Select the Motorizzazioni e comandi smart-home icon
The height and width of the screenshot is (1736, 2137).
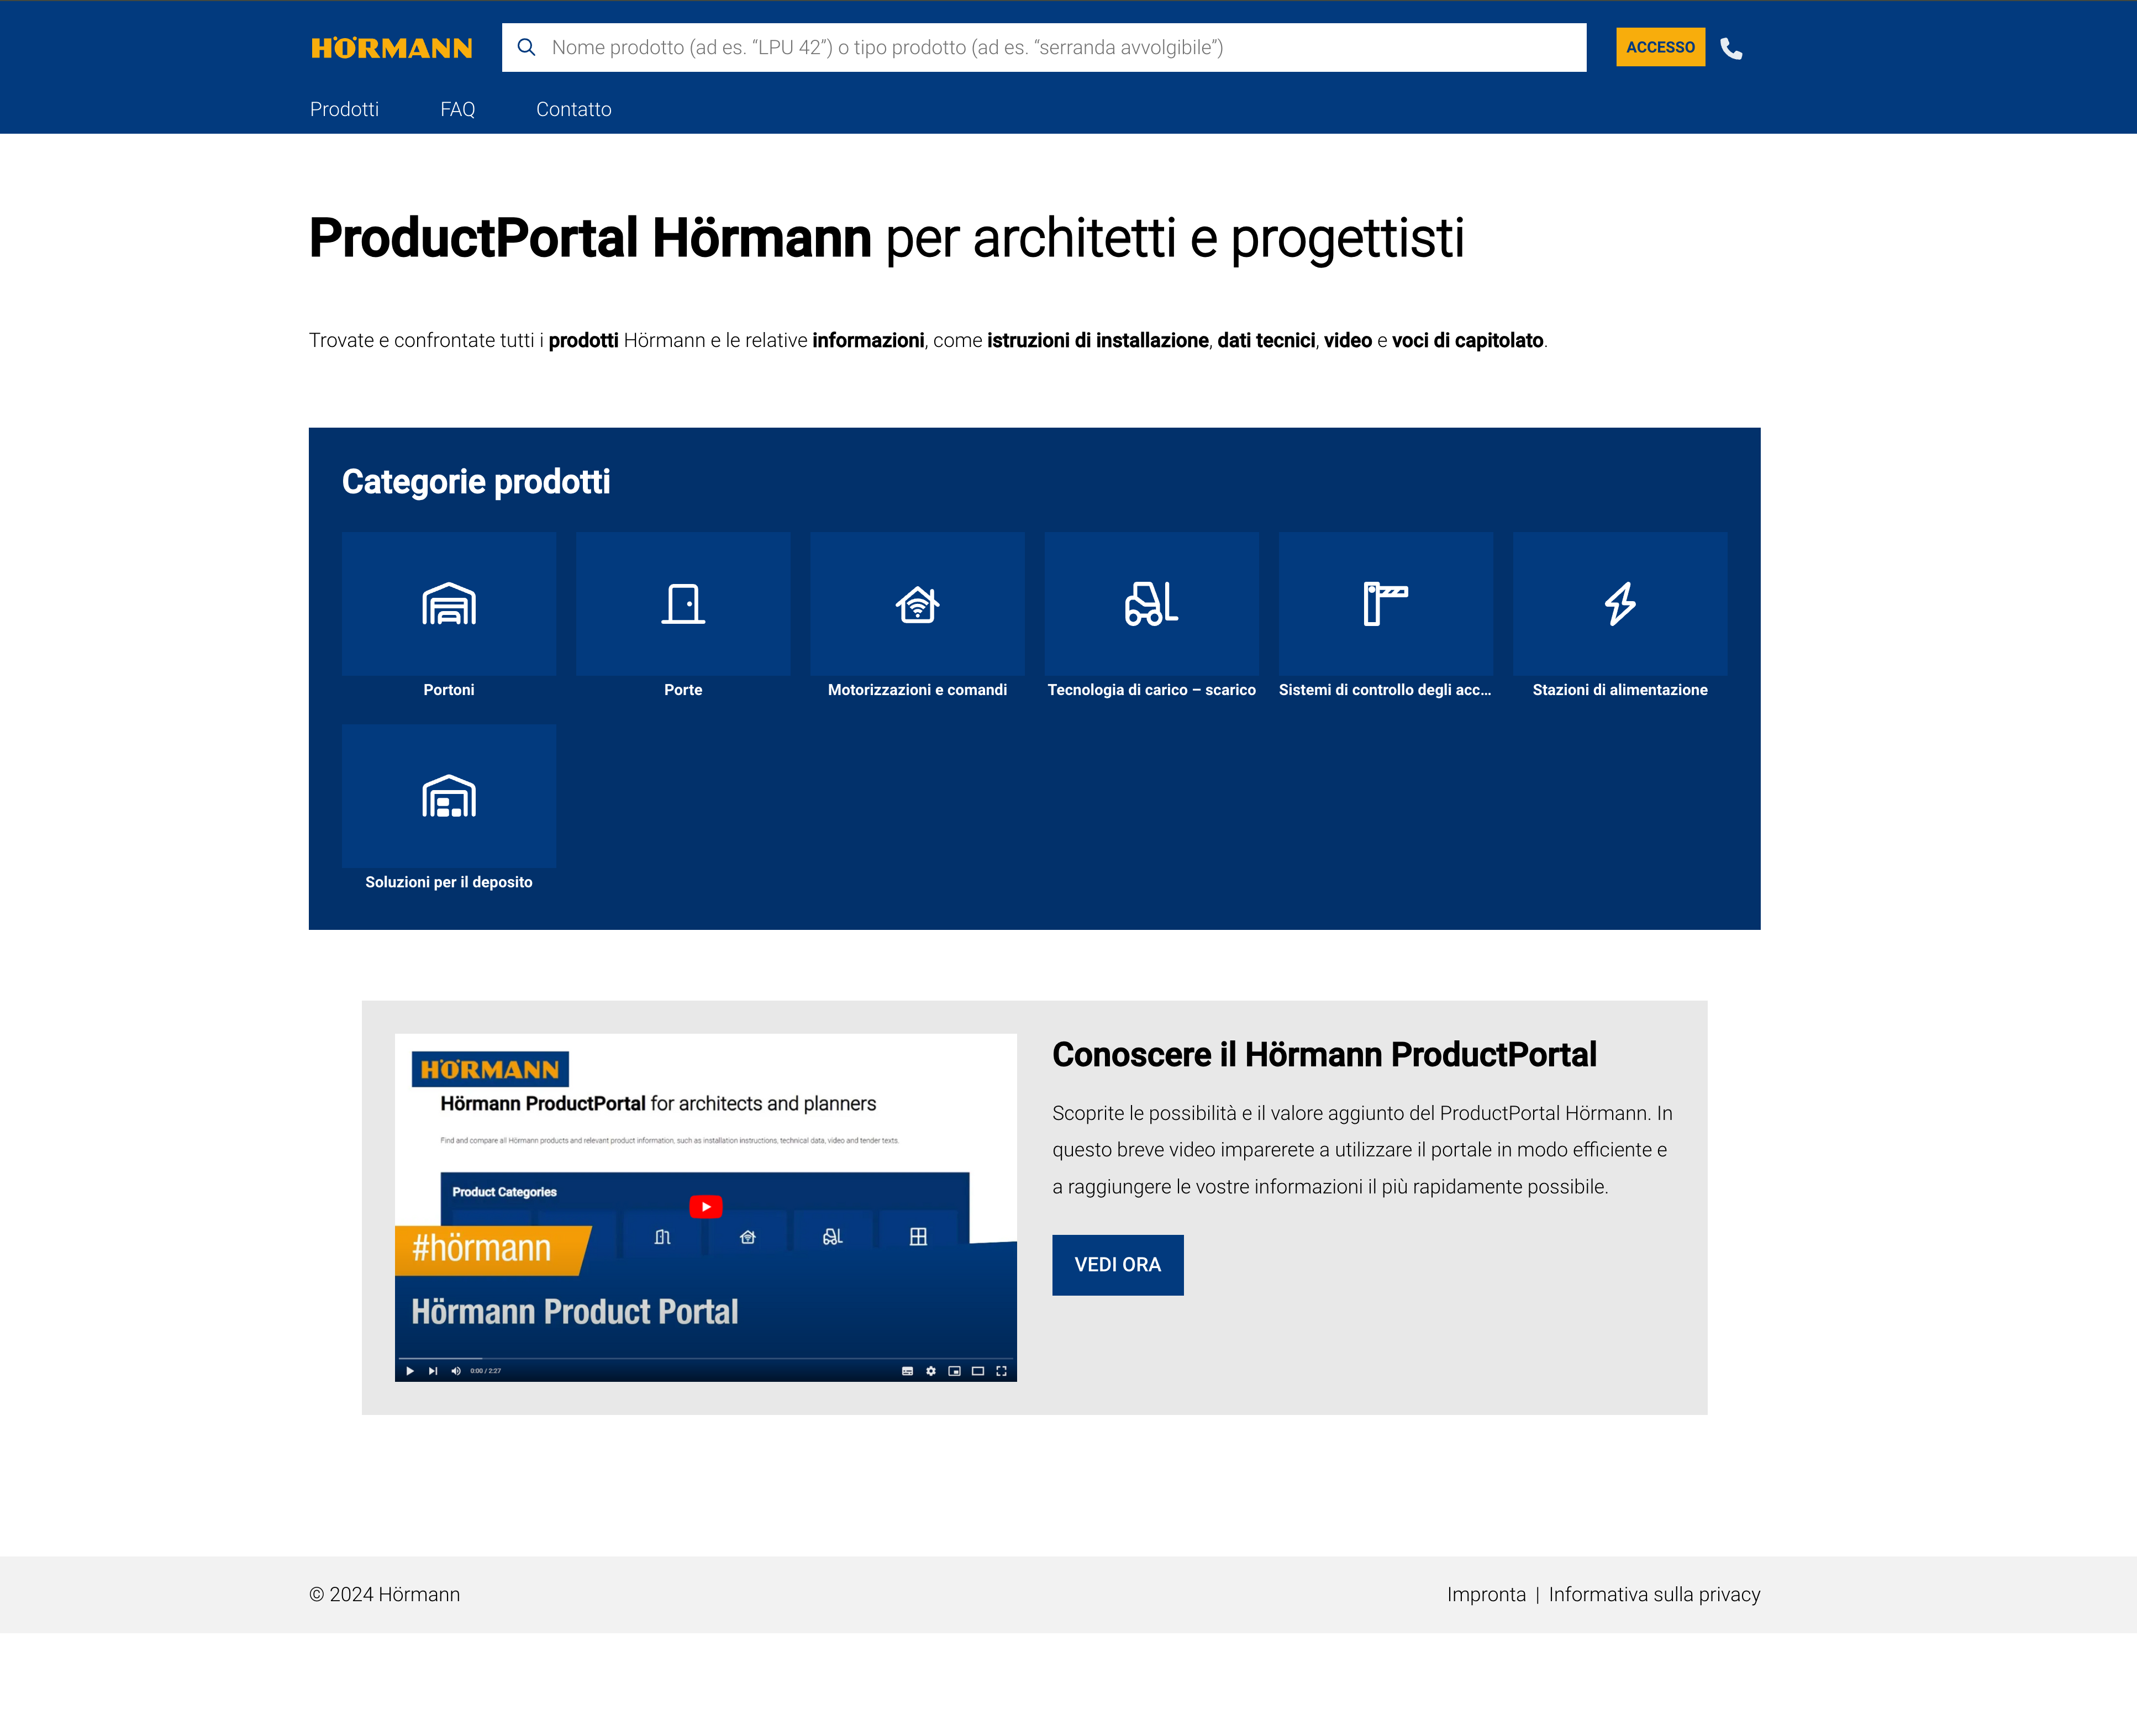tap(917, 604)
